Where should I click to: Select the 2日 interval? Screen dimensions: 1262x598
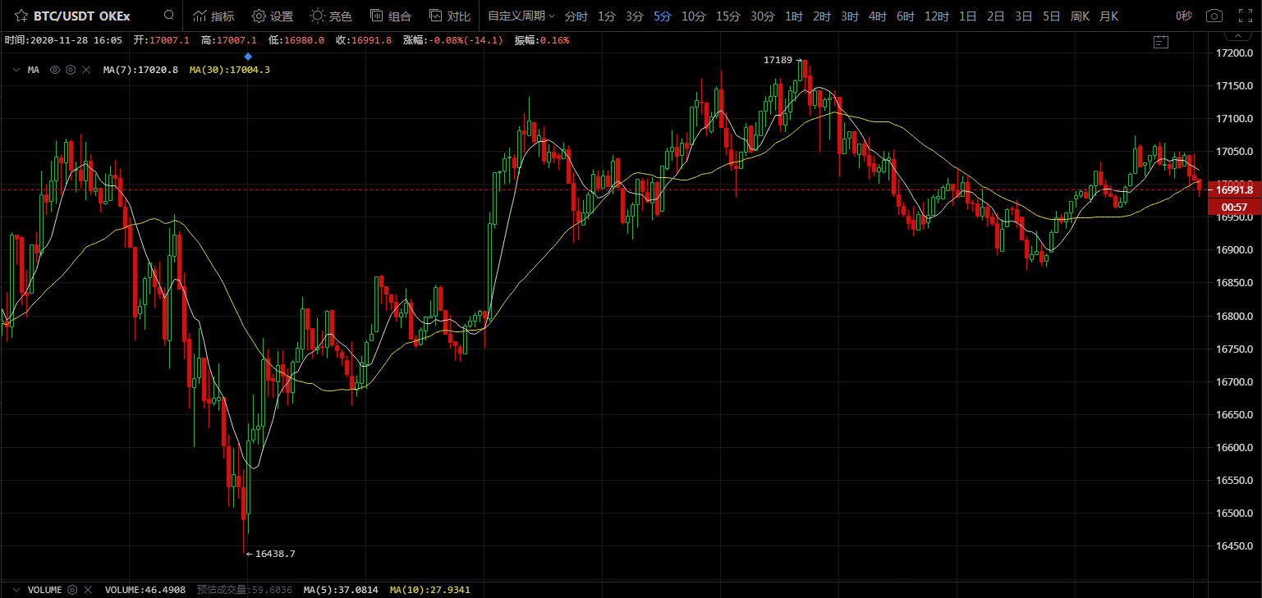click(x=996, y=16)
